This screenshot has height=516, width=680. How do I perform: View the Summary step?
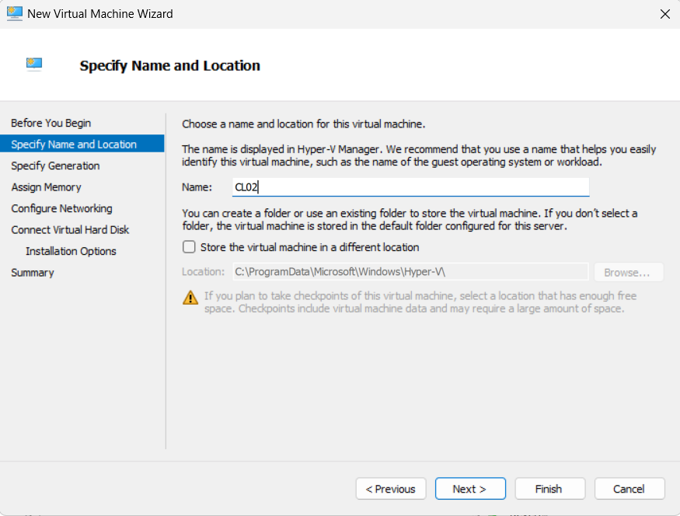coord(33,273)
